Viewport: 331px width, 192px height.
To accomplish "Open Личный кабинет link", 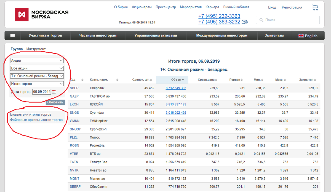I will tap(236, 7).
